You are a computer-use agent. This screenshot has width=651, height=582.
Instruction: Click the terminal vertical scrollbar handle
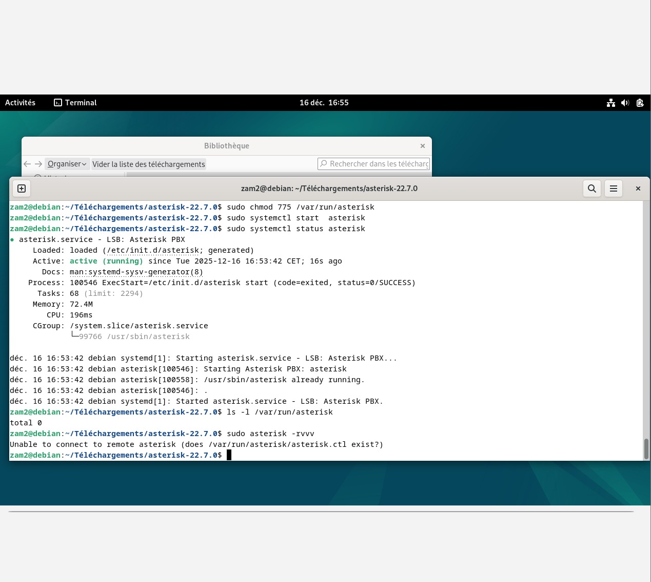click(x=646, y=449)
